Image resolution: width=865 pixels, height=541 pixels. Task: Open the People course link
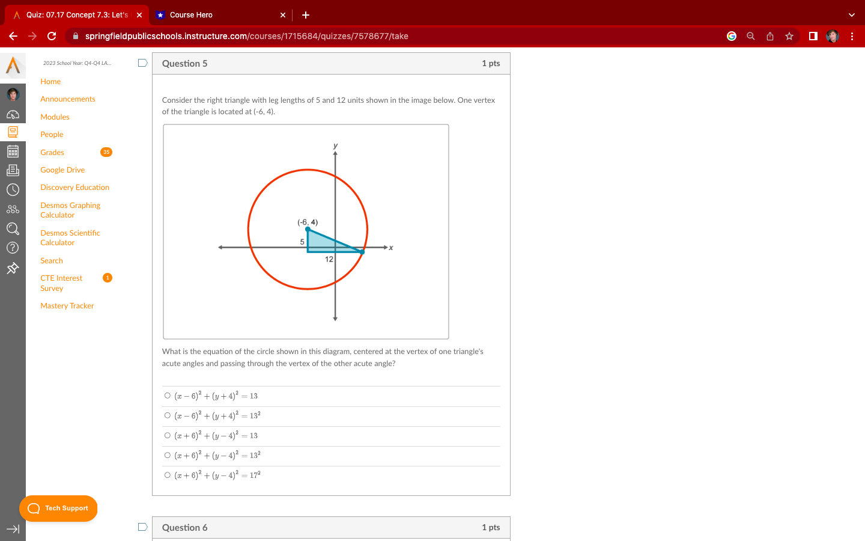pyautogui.click(x=52, y=135)
